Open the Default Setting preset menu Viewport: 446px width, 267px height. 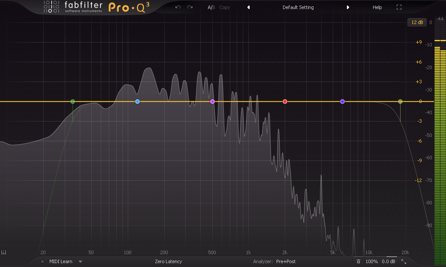298,7
